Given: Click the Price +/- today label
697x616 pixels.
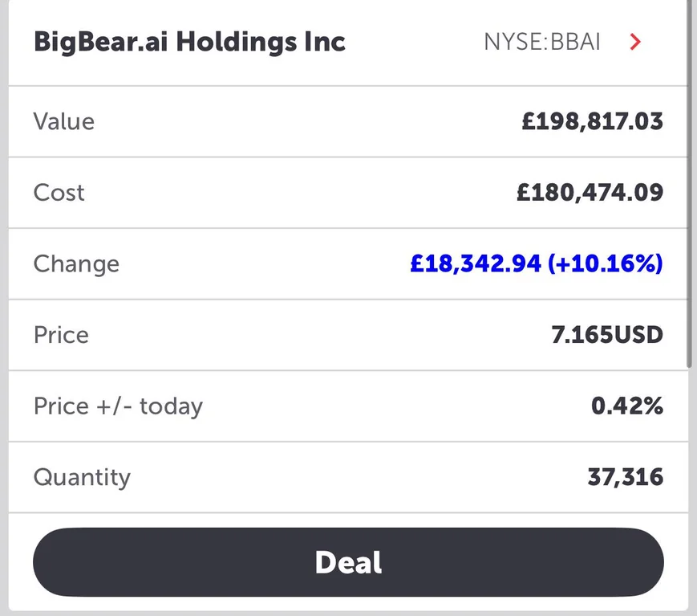Looking at the screenshot, I should point(118,406).
